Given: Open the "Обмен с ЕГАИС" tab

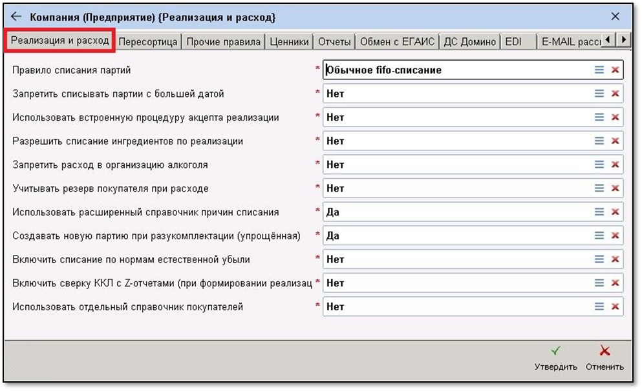Looking at the screenshot, I should coord(399,40).
